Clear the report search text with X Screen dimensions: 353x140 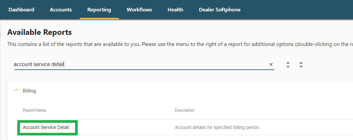[271, 64]
